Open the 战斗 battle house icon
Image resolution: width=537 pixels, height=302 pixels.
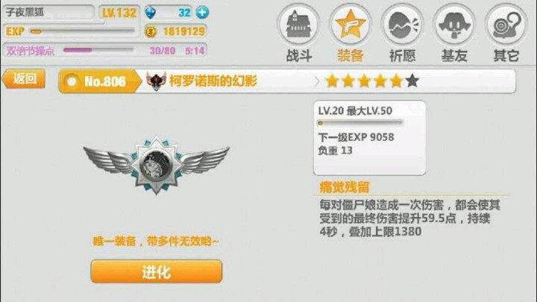click(298, 25)
